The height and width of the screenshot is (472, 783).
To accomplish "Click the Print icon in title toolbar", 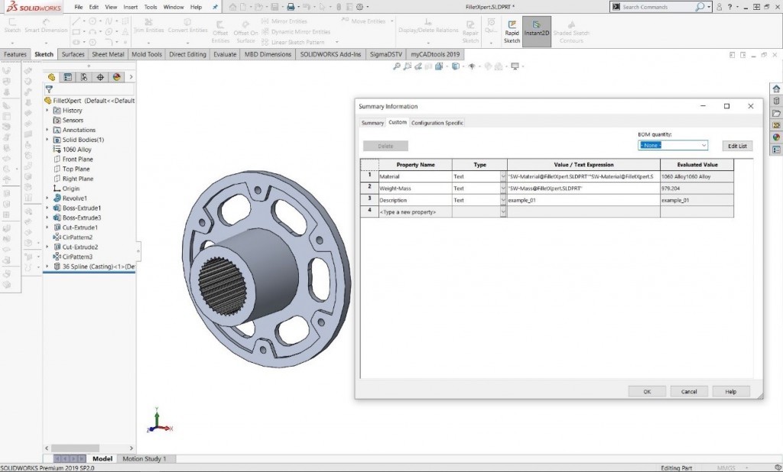I will [x=291, y=7].
